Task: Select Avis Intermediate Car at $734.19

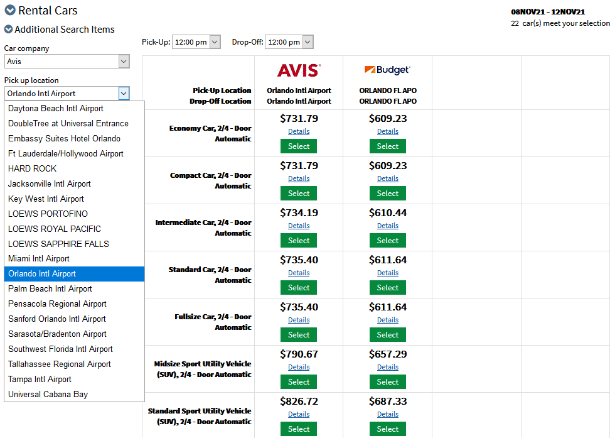Action: [299, 241]
